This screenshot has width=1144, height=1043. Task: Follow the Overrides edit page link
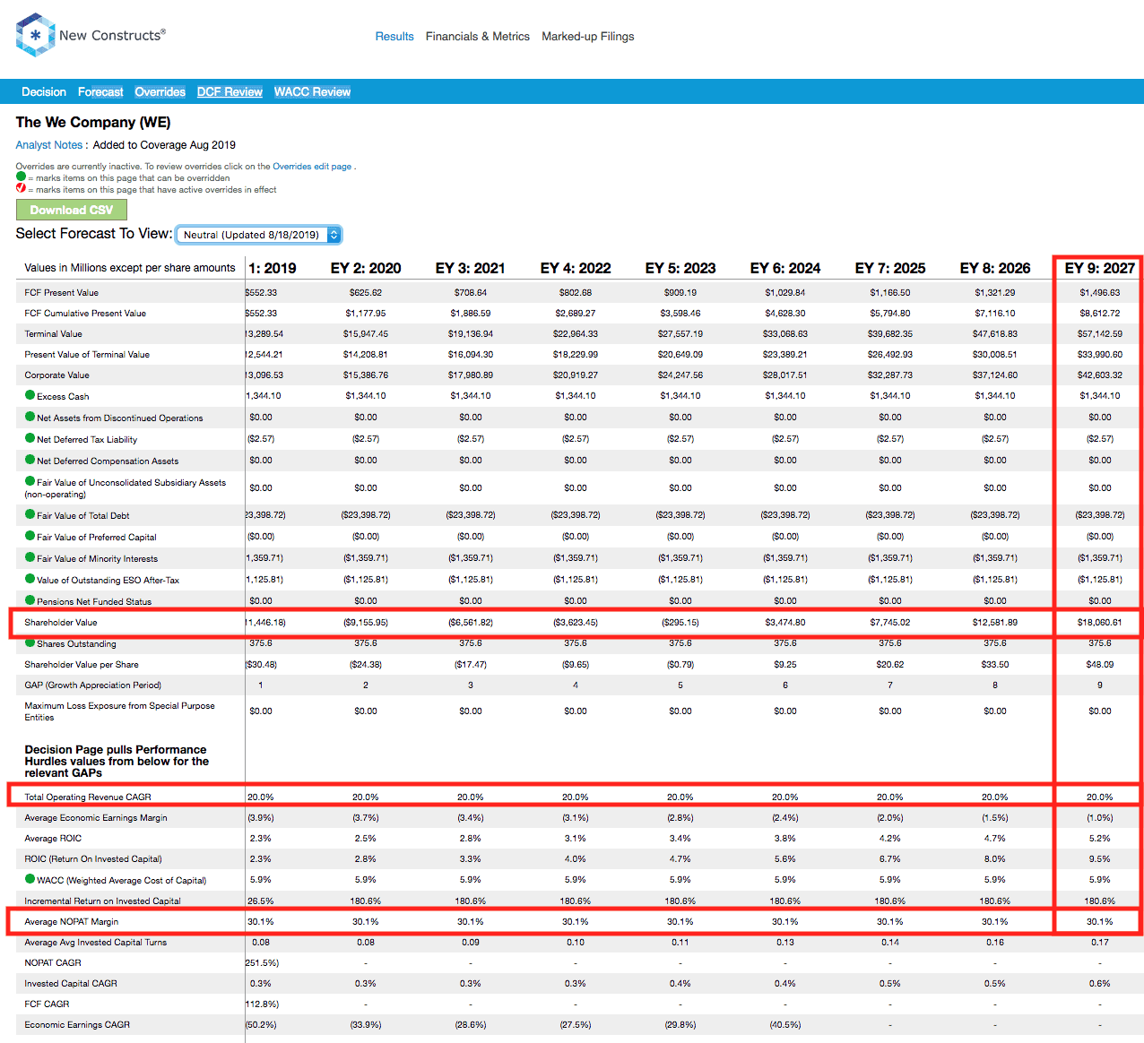pyautogui.click(x=312, y=167)
